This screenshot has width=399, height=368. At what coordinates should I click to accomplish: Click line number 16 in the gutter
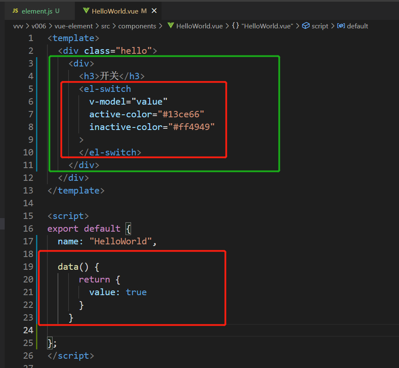coord(28,229)
